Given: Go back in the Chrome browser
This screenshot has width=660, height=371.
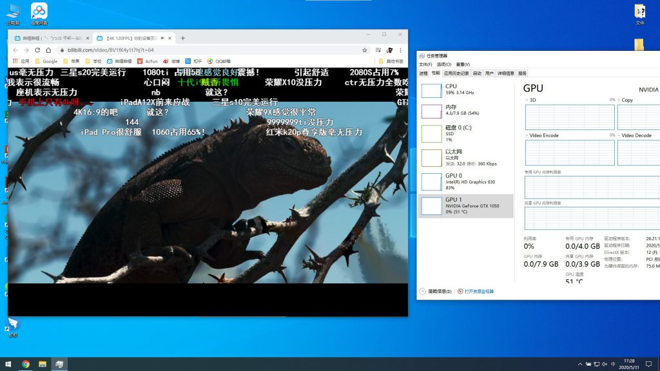Looking at the screenshot, I should click(x=15, y=50).
